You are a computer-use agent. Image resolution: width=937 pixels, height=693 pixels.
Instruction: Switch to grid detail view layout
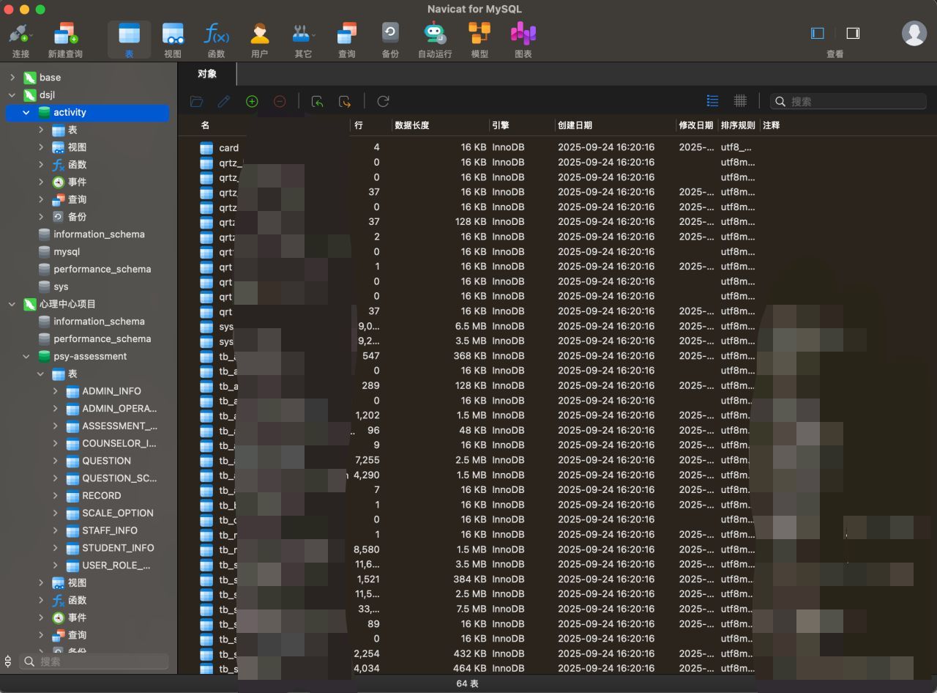point(740,101)
